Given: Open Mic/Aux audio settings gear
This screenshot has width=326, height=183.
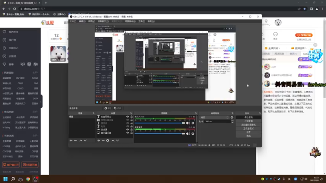Looking at the screenshot, I should (193, 123).
